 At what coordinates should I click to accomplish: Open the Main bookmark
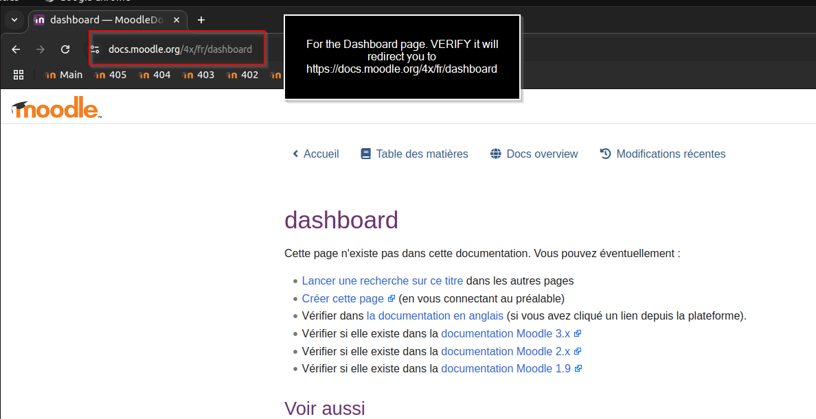(64, 75)
